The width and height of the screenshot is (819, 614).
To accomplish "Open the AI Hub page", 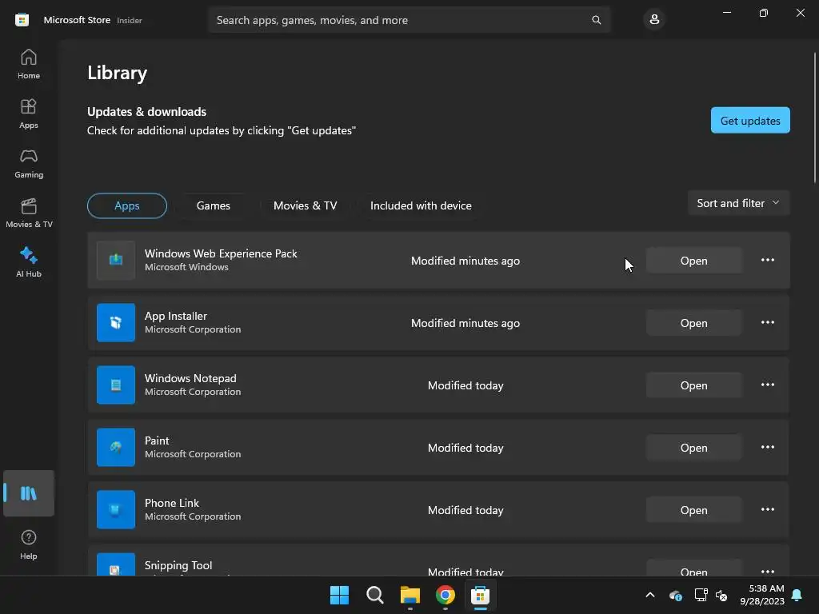I will tap(29, 262).
